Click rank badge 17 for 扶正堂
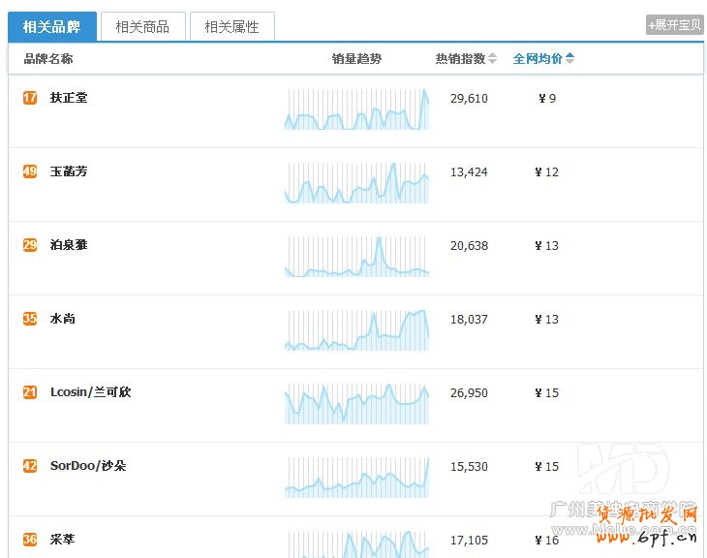 30,98
